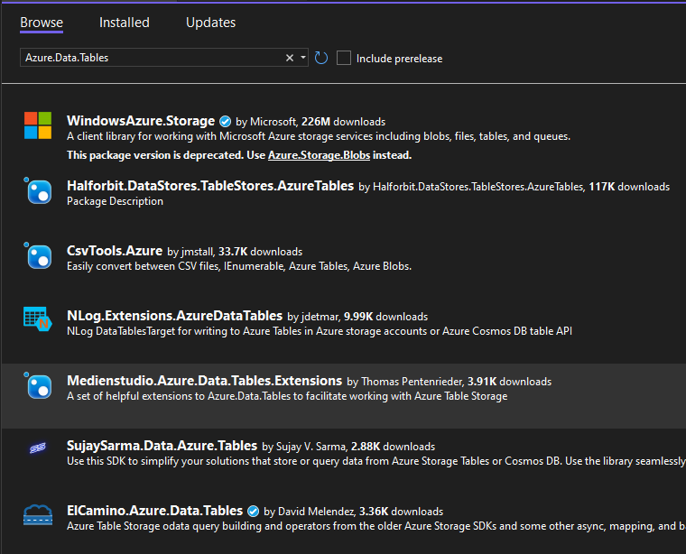This screenshot has height=554, width=686.
Task: Select the ElCamino.Azure.Data.Tables package title
Action: click(x=155, y=511)
